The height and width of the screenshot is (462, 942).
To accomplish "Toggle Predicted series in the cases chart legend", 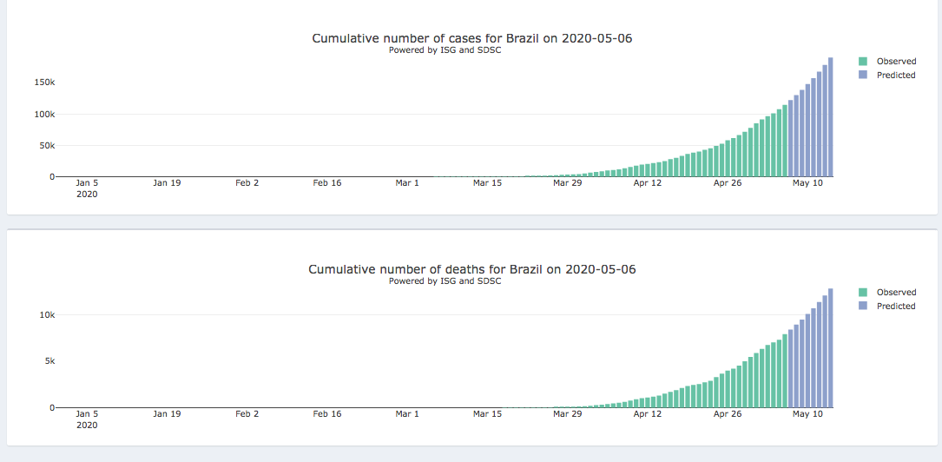I will tap(896, 76).
